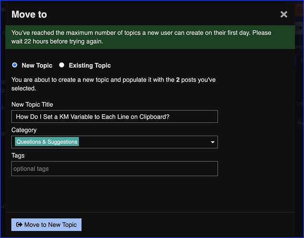Close the Move to dialog
Image resolution: width=304 pixels, height=238 pixels.
tap(284, 14)
